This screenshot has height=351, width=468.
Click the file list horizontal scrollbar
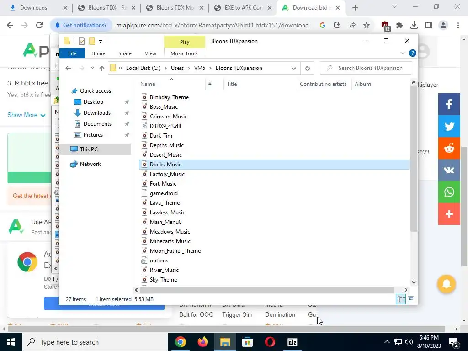pos(267,290)
